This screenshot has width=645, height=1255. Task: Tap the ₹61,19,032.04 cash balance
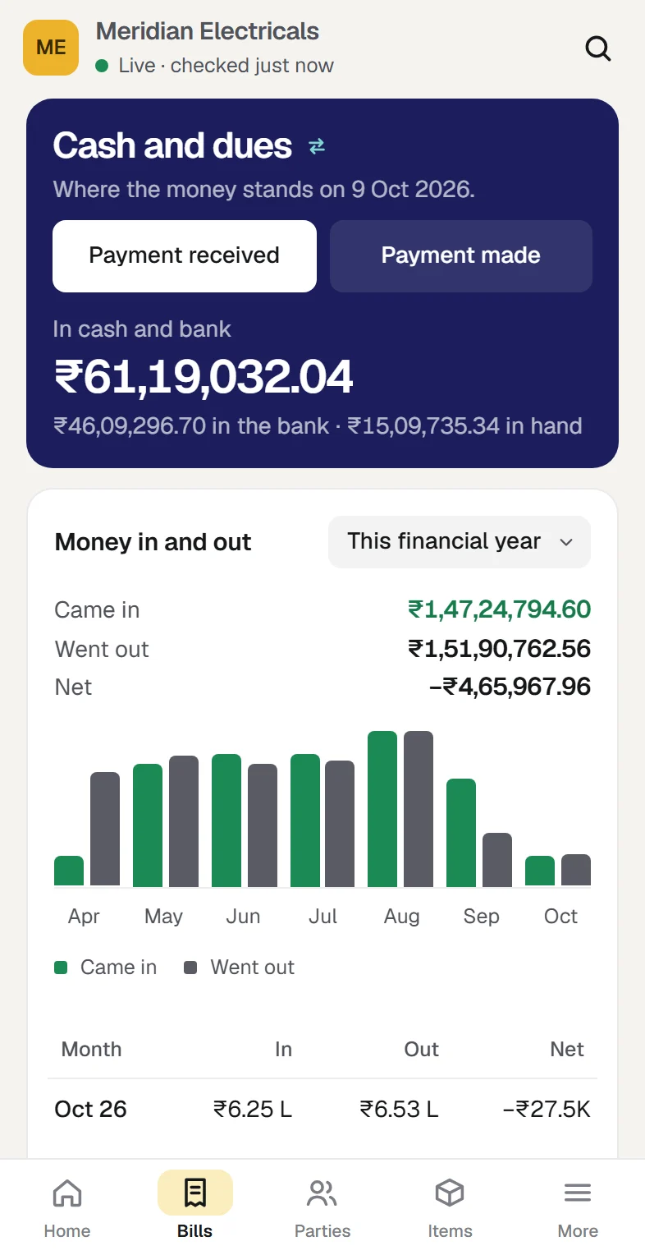point(204,377)
